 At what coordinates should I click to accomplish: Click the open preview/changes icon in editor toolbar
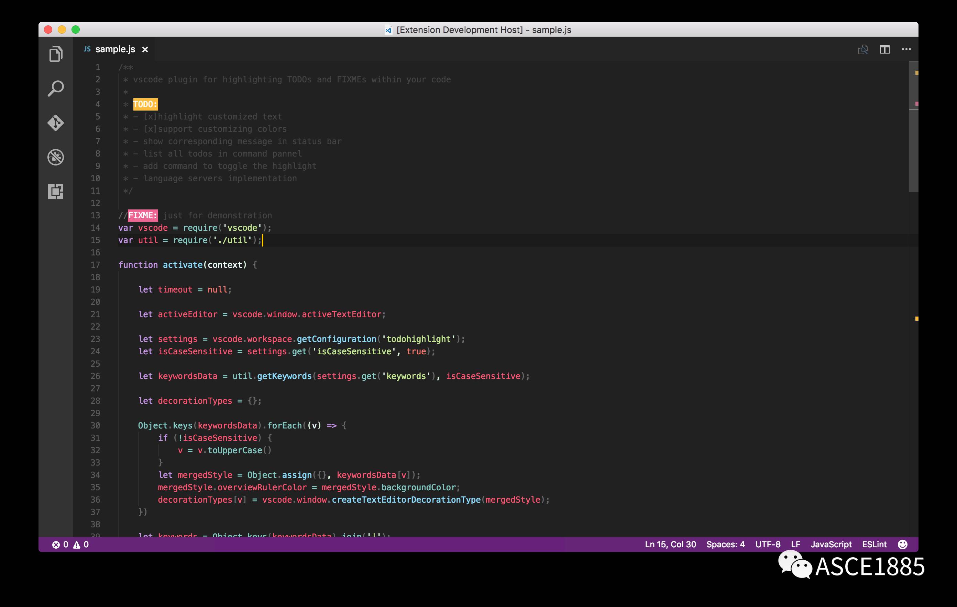[862, 49]
